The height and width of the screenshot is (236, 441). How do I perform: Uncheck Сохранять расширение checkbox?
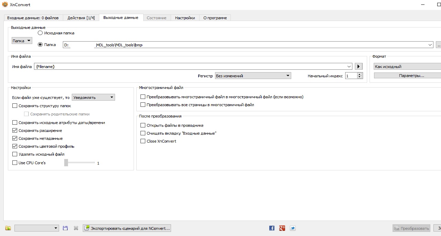15,131
